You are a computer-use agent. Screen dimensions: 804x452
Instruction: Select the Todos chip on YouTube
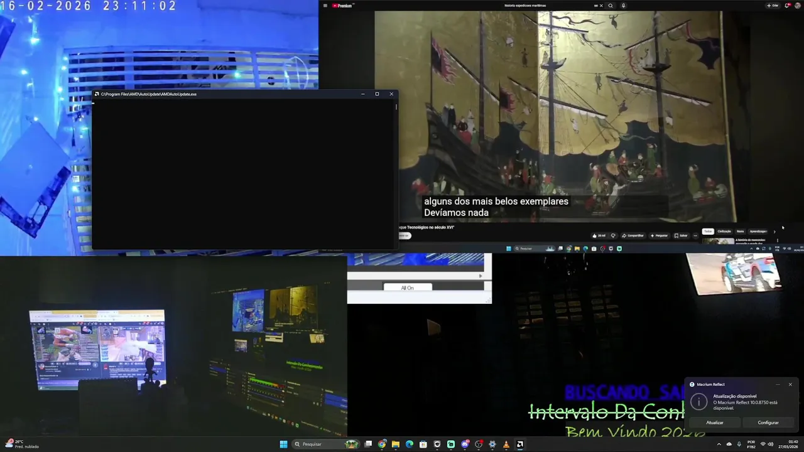point(708,232)
